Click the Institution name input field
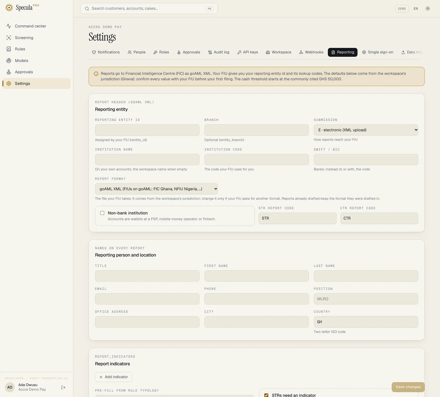 (x=147, y=160)
